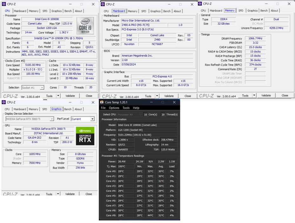Click the Current Link Speed 8.0 GT/s value
The height and width of the screenshot is (223, 295).
(x=141, y=85)
